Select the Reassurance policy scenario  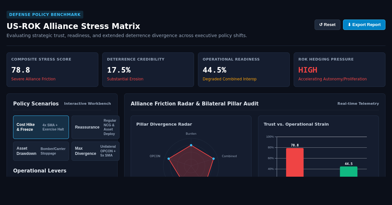[95, 127]
